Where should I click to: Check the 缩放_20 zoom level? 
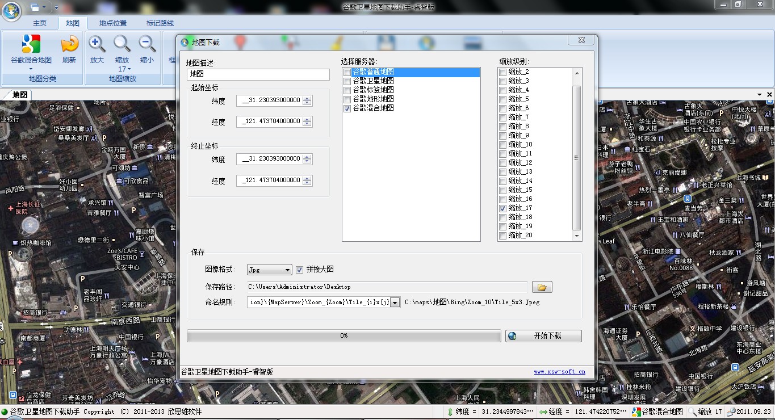tap(502, 236)
